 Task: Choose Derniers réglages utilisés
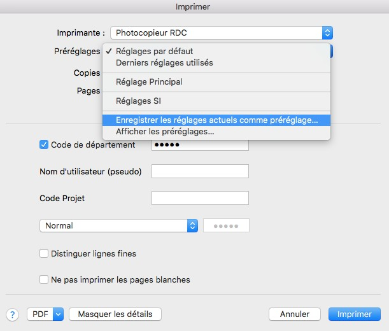point(164,63)
